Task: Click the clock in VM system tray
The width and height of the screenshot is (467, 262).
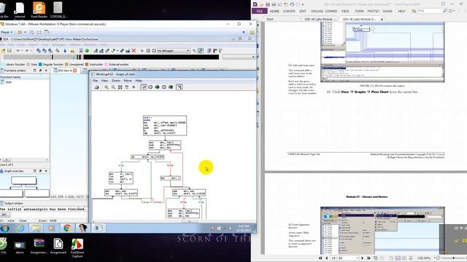Action: [x=244, y=228]
